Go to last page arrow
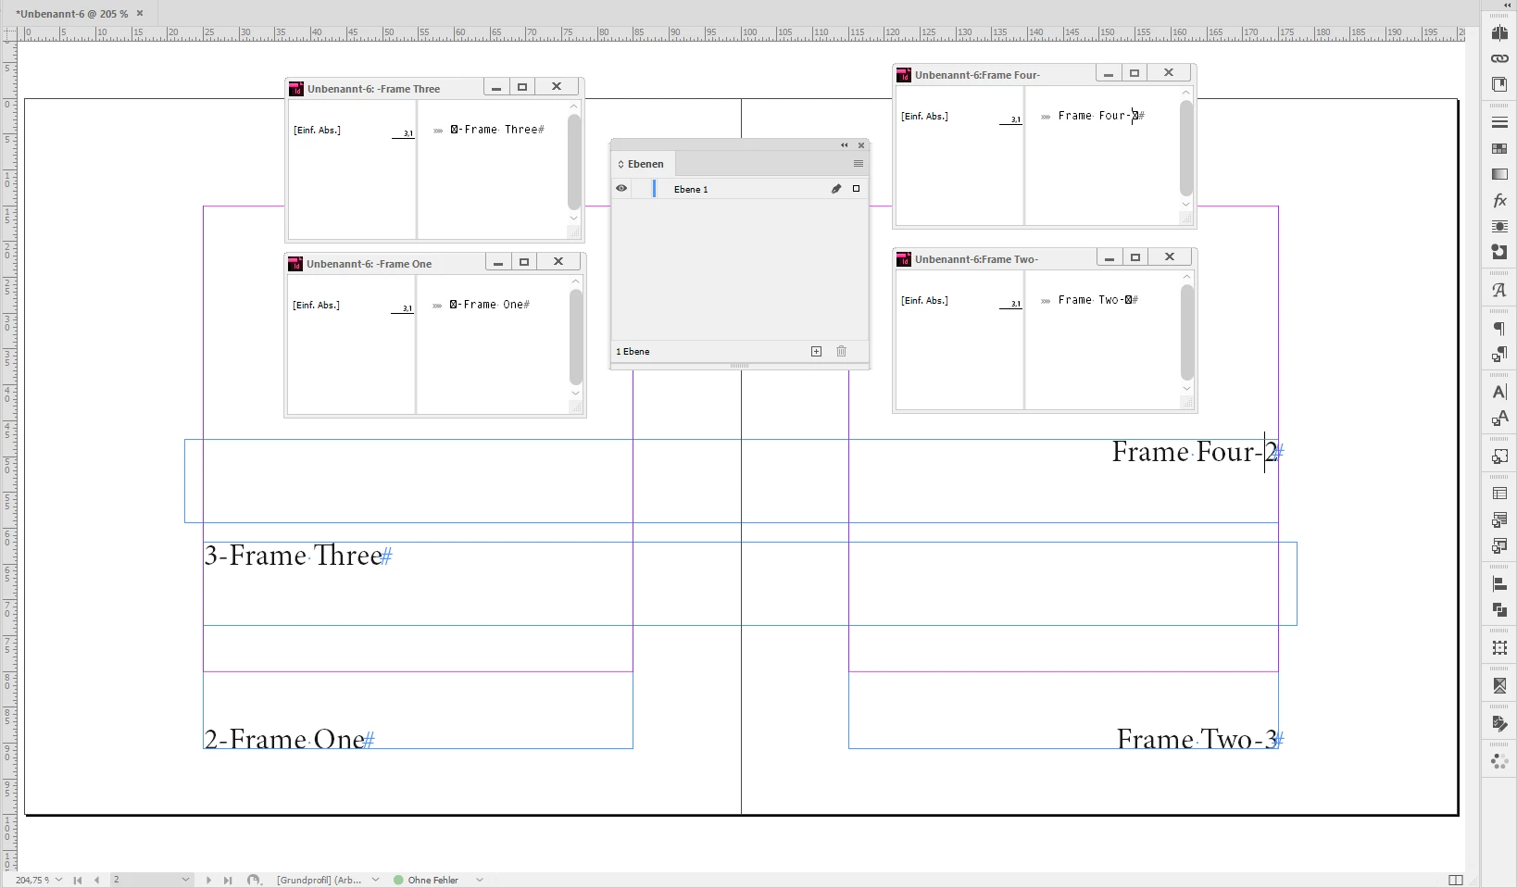The height and width of the screenshot is (888, 1517). [228, 880]
